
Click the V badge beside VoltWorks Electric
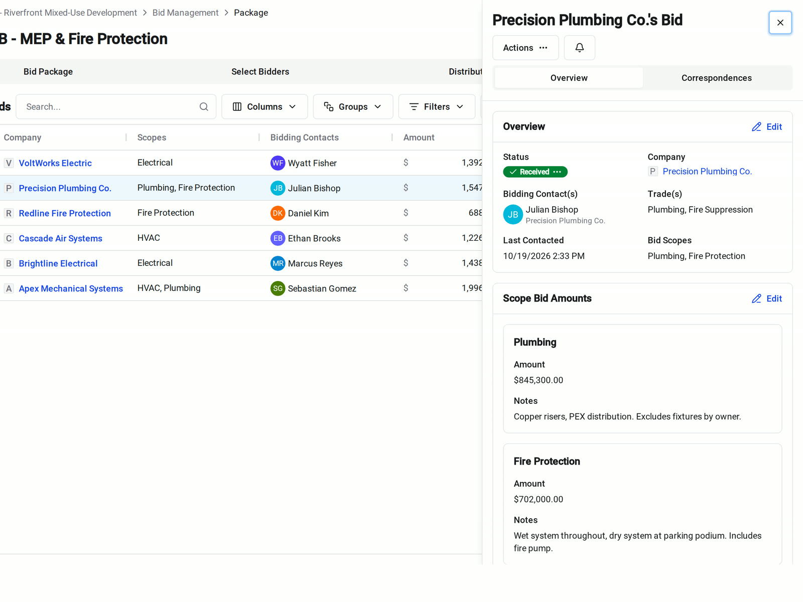(x=9, y=163)
